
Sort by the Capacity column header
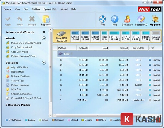tap(83, 48)
